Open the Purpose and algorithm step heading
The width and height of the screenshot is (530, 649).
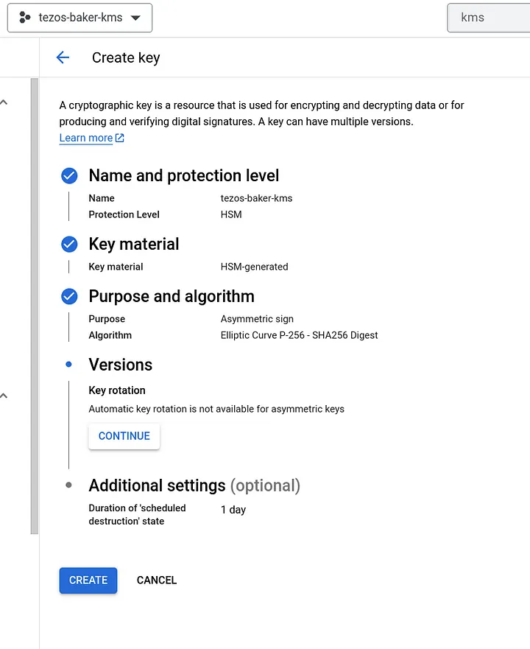coord(171,296)
